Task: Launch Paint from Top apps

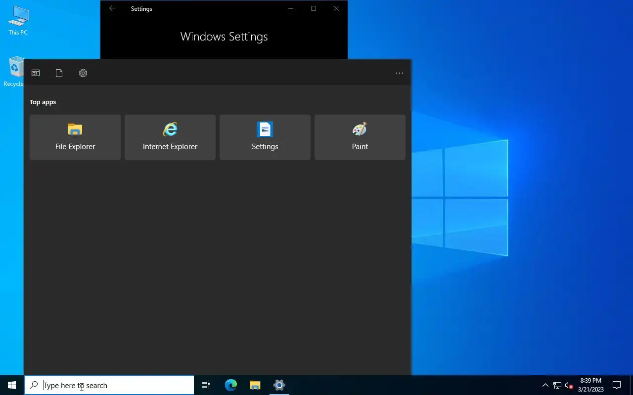Action: [360, 137]
